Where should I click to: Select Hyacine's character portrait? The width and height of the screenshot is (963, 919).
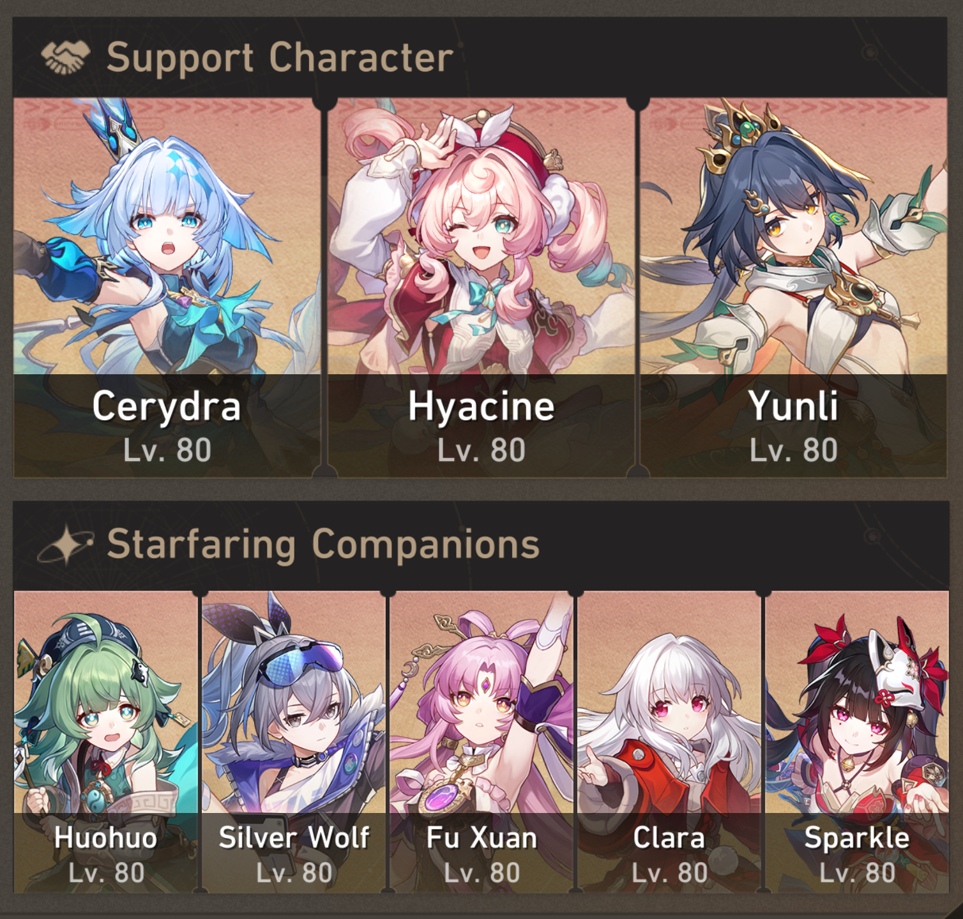tap(481, 287)
